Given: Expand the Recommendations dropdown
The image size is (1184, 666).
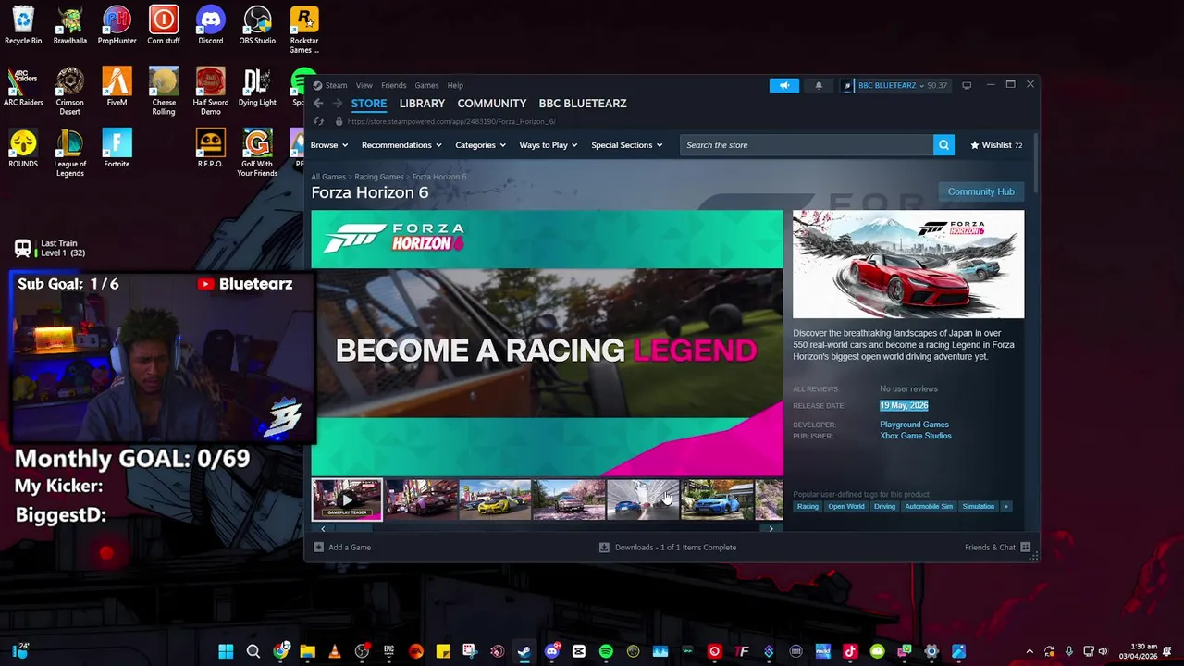Looking at the screenshot, I should (x=401, y=145).
